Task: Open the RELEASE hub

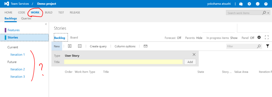Action: click(x=75, y=12)
